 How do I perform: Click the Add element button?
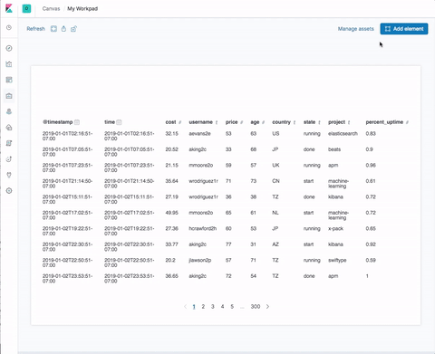coord(404,29)
